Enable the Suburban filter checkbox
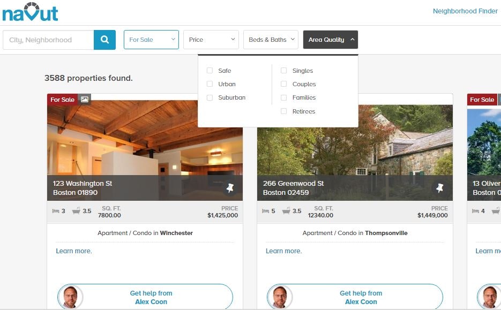The height and width of the screenshot is (310, 501). pyautogui.click(x=210, y=97)
